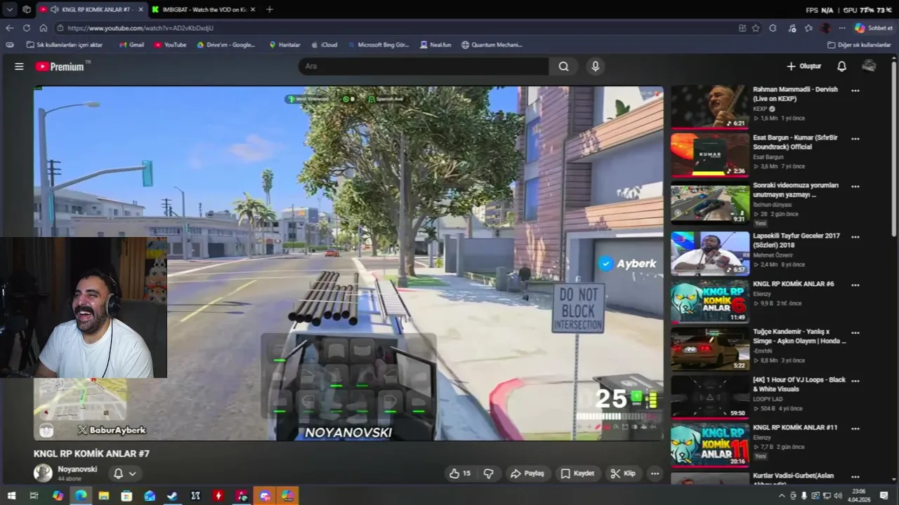This screenshot has width=899, height=505.
Task: Open the notifications bell in YouTube header
Action: [841, 67]
